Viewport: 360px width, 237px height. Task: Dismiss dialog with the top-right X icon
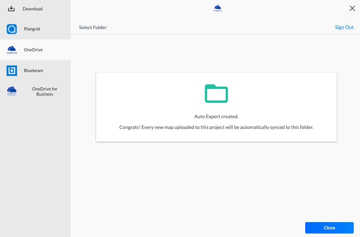coord(352,8)
